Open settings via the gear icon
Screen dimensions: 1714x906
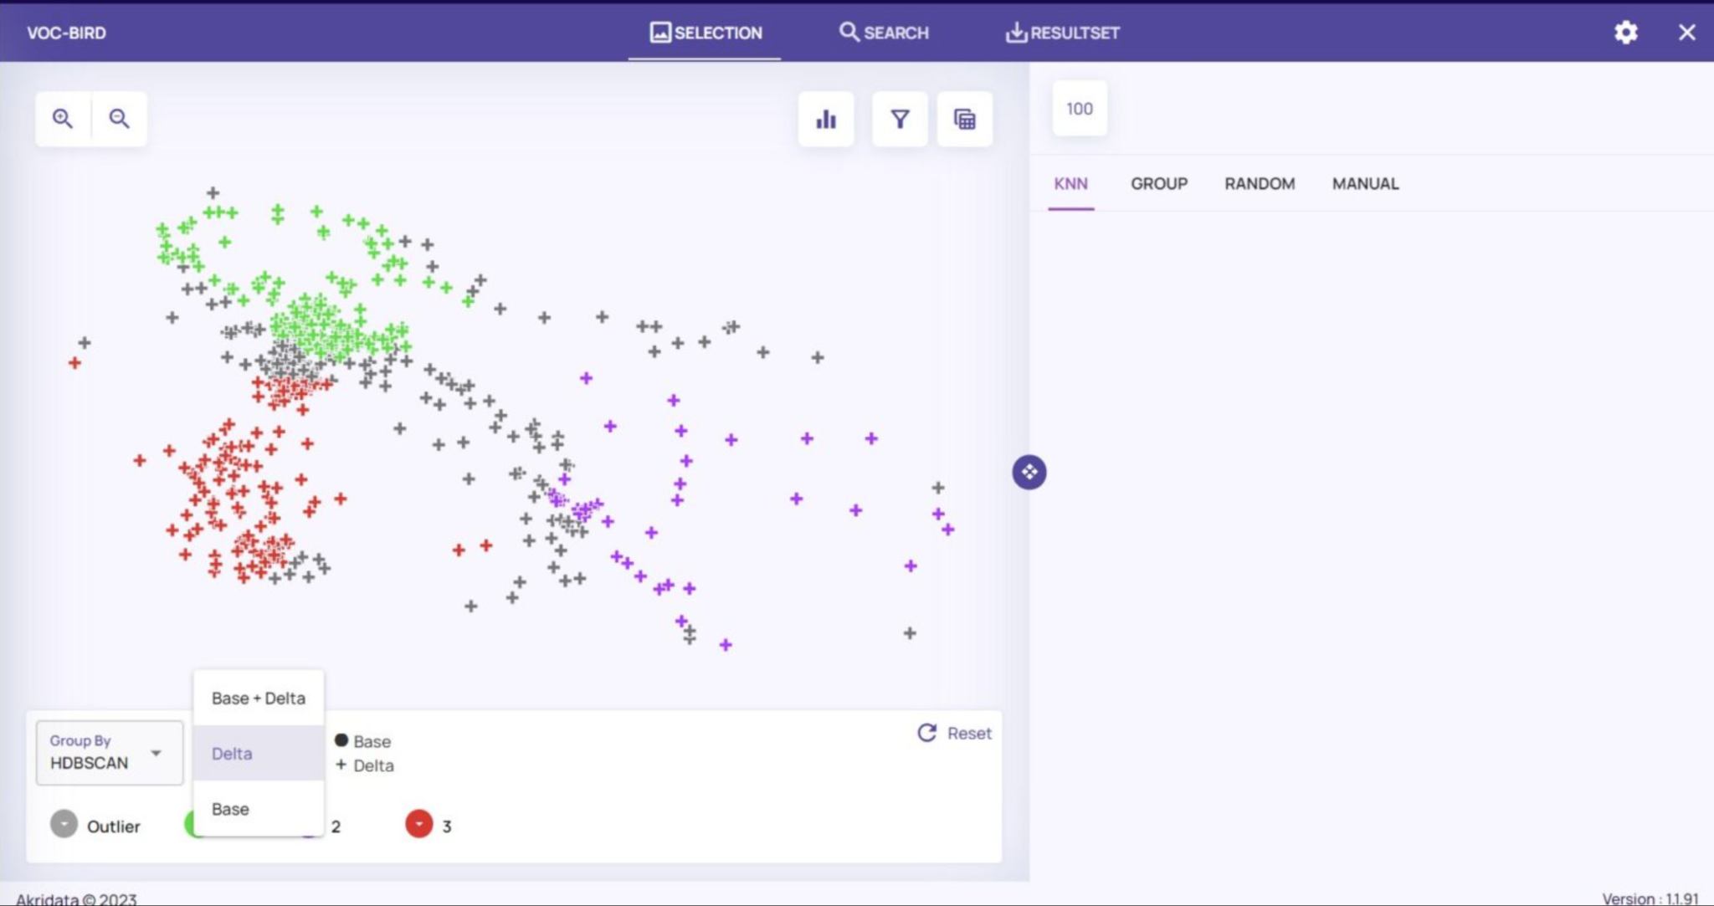tap(1625, 33)
